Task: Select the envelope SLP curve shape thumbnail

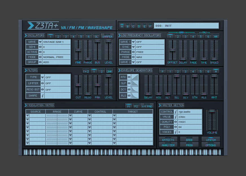Action: [x=135, y=83]
